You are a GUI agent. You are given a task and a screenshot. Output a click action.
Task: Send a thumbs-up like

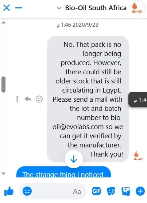point(9,191)
